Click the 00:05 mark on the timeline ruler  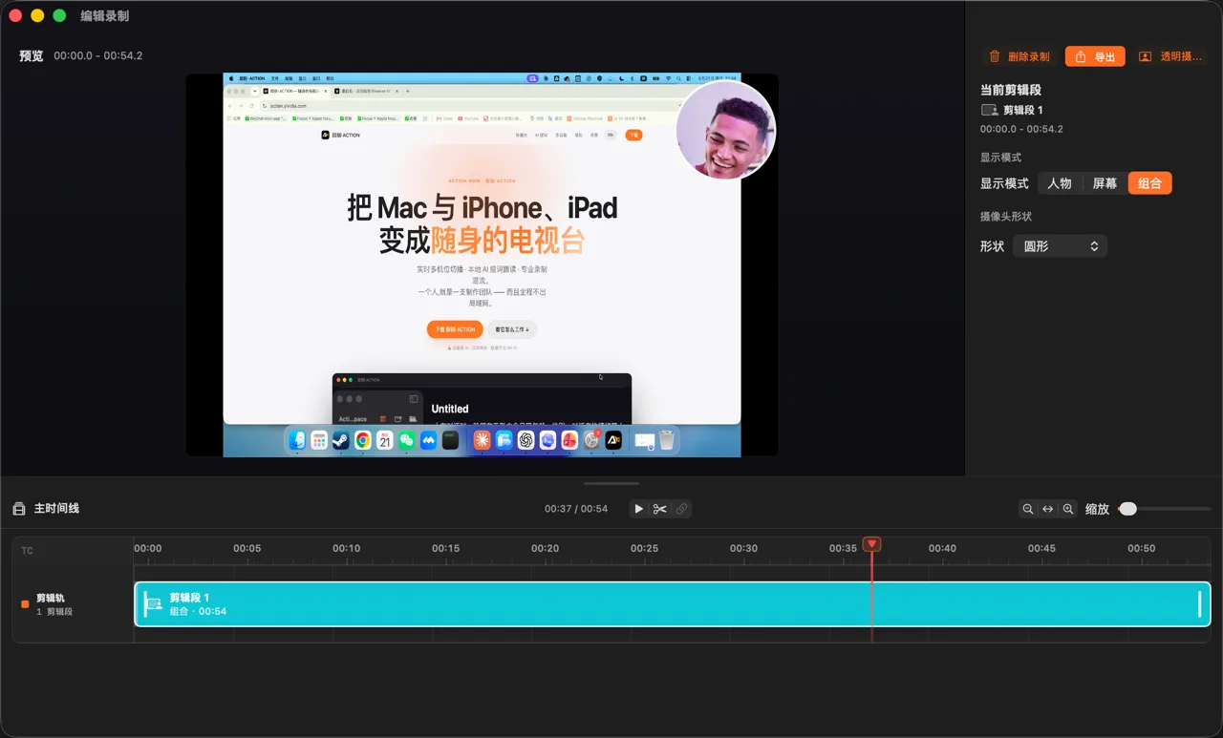click(247, 548)
